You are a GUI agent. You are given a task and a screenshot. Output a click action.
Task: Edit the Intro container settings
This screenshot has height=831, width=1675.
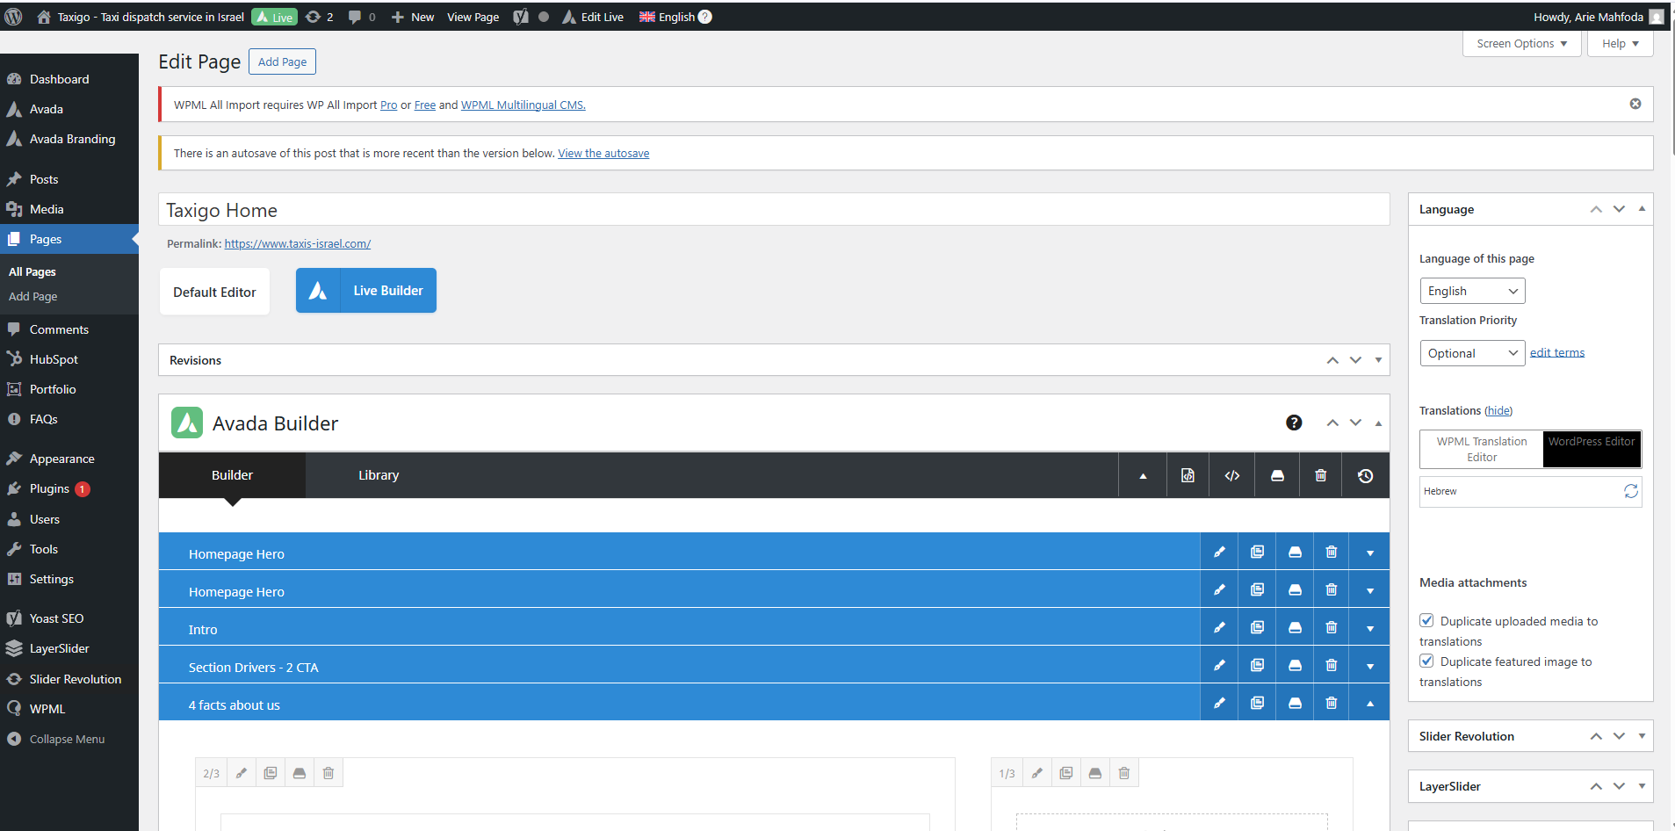click(1219, 627)
